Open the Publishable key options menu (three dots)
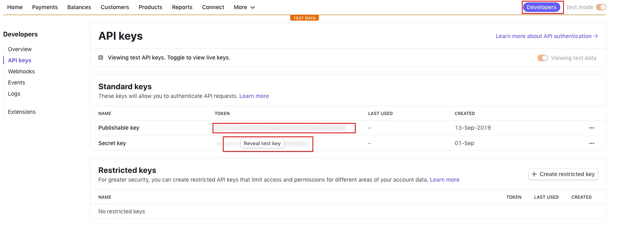 (591, 128)
